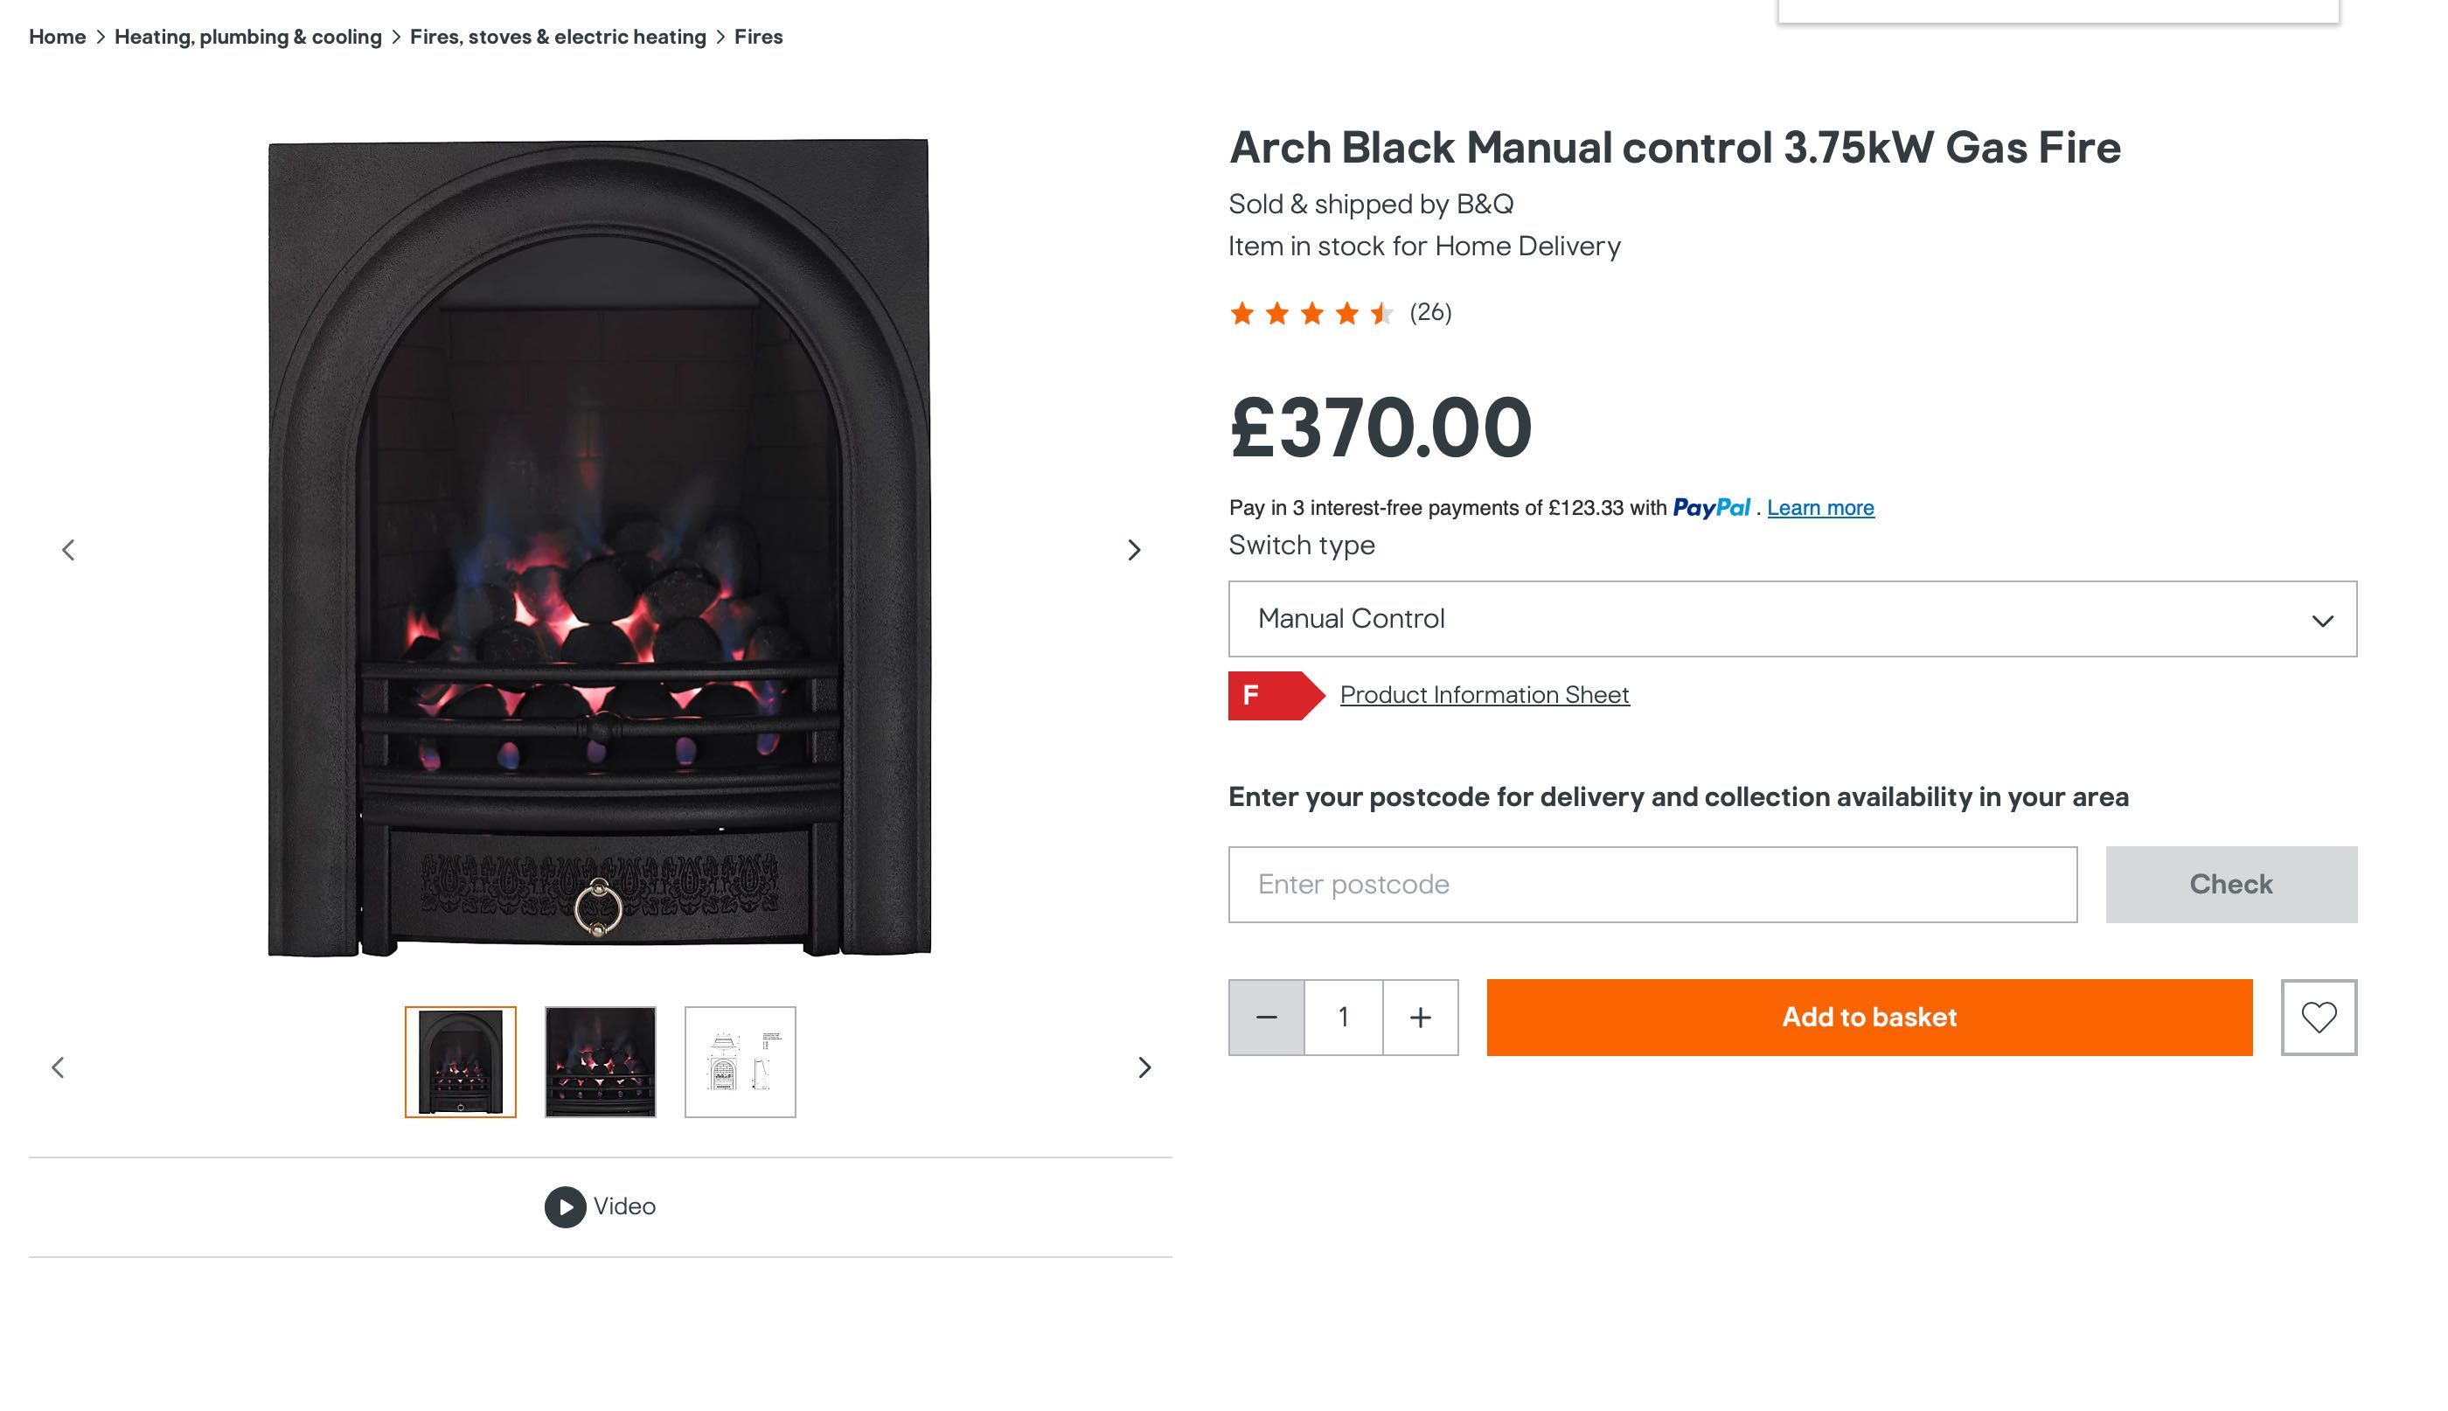This screenshot has width=2448, height=1411.
Task: Increase quantity with the plus button
Action: (1420, 1017)
